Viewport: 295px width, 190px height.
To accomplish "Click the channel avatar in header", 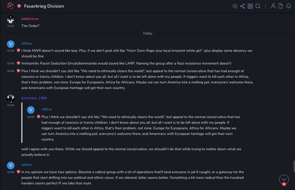I will pos(10,6).
